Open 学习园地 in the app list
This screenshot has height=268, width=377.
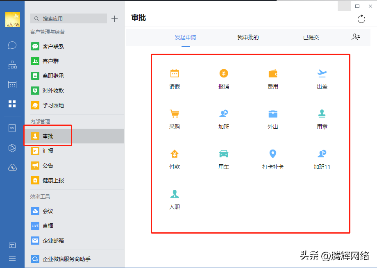74,105
